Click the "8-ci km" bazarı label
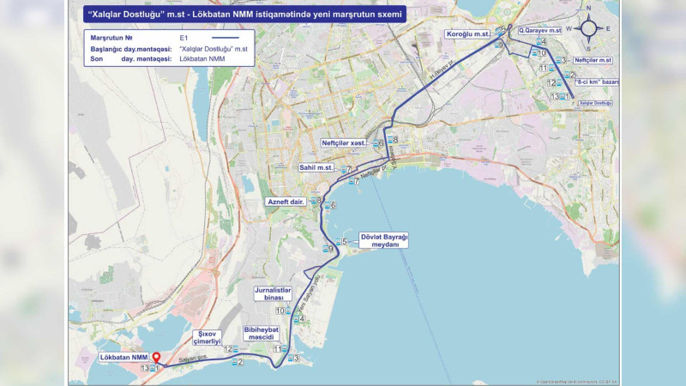 596,81
